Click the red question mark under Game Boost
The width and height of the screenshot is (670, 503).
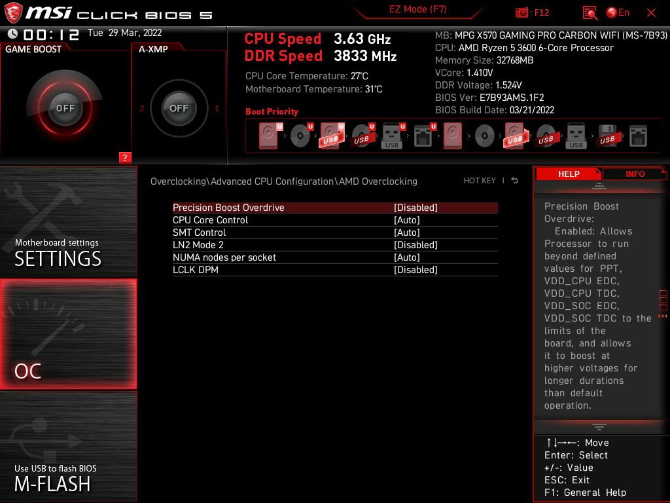point(125,157)
